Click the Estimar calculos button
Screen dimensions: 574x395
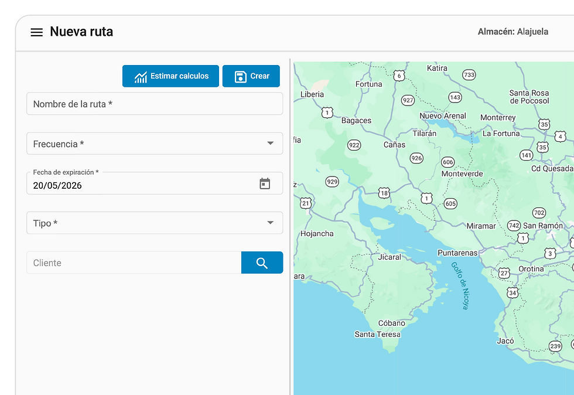tap(170, 76)
